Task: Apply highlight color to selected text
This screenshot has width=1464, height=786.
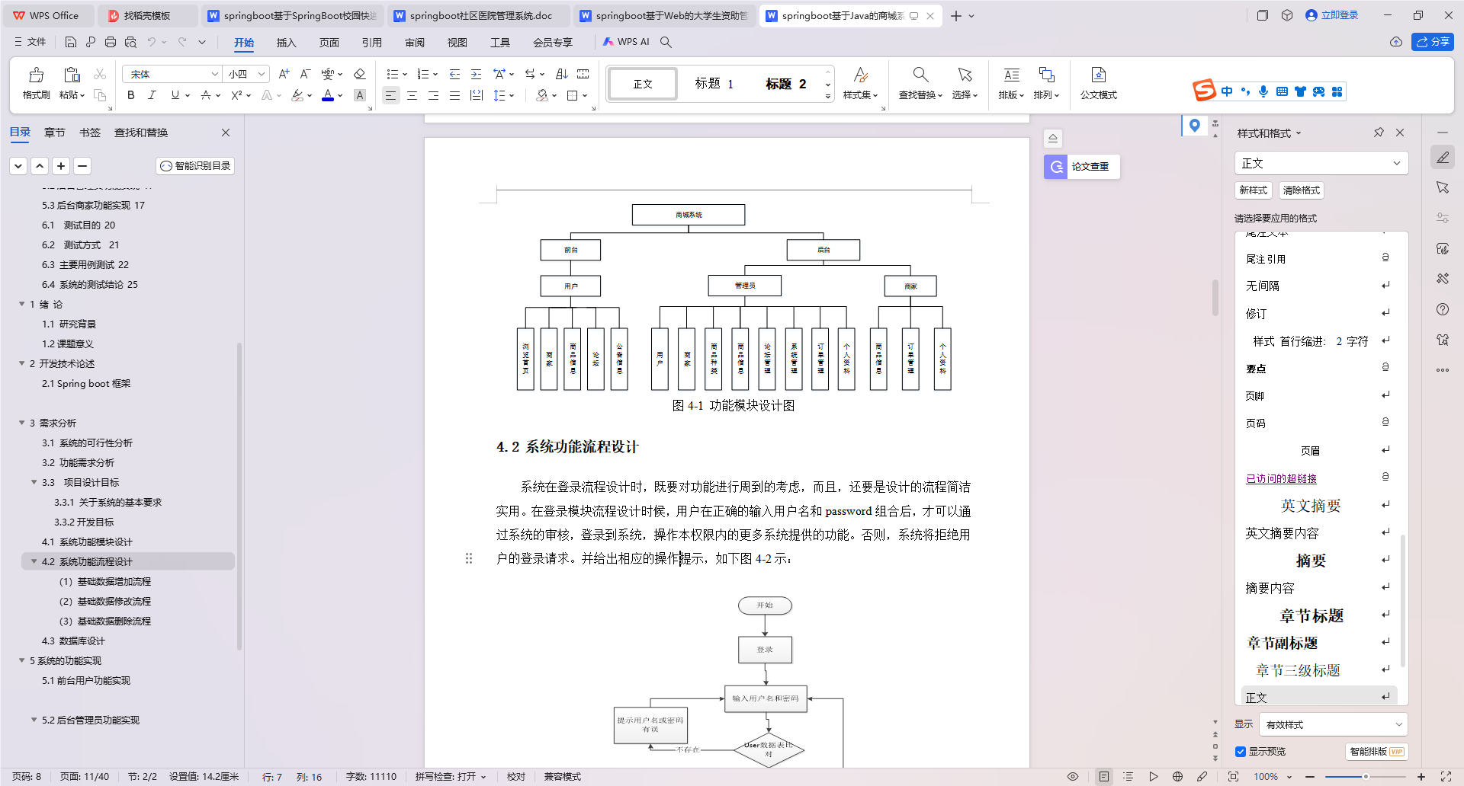Action: [297, 95]
